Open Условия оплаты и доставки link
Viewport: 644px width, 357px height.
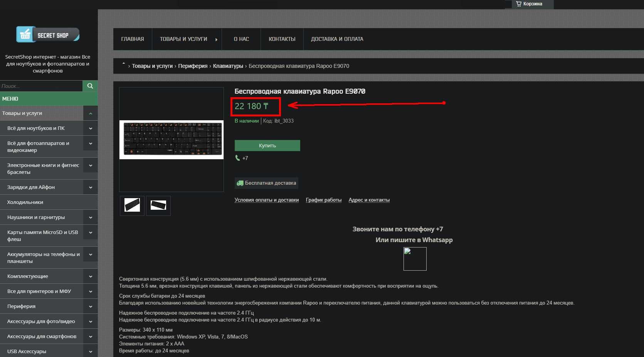pos(267,200)
